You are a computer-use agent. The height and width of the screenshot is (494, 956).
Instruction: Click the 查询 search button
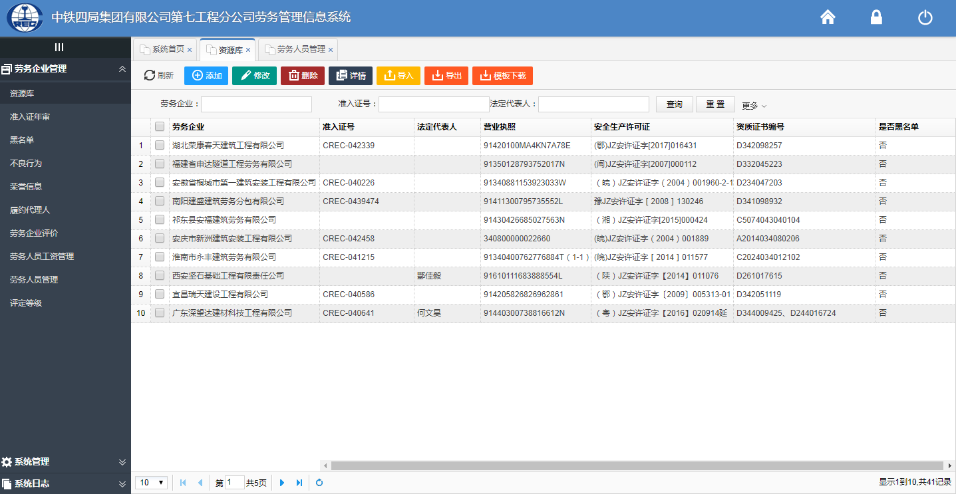point(674,104)
